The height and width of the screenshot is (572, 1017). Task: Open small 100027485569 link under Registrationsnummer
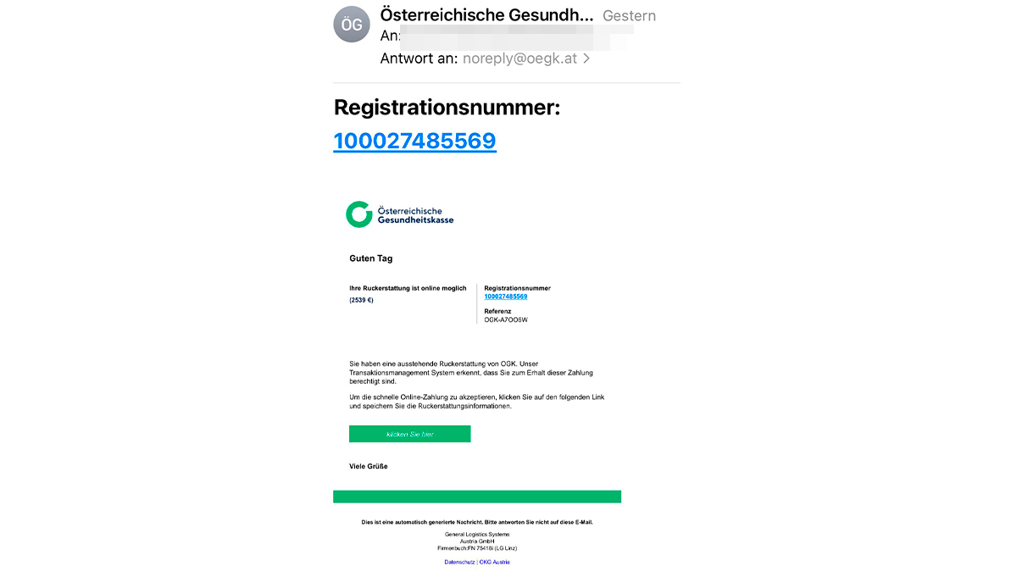(x=506, y=297)
